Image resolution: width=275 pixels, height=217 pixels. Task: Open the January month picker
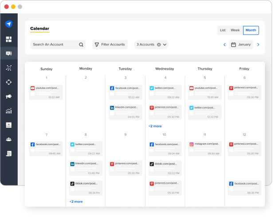coord(241,44)
